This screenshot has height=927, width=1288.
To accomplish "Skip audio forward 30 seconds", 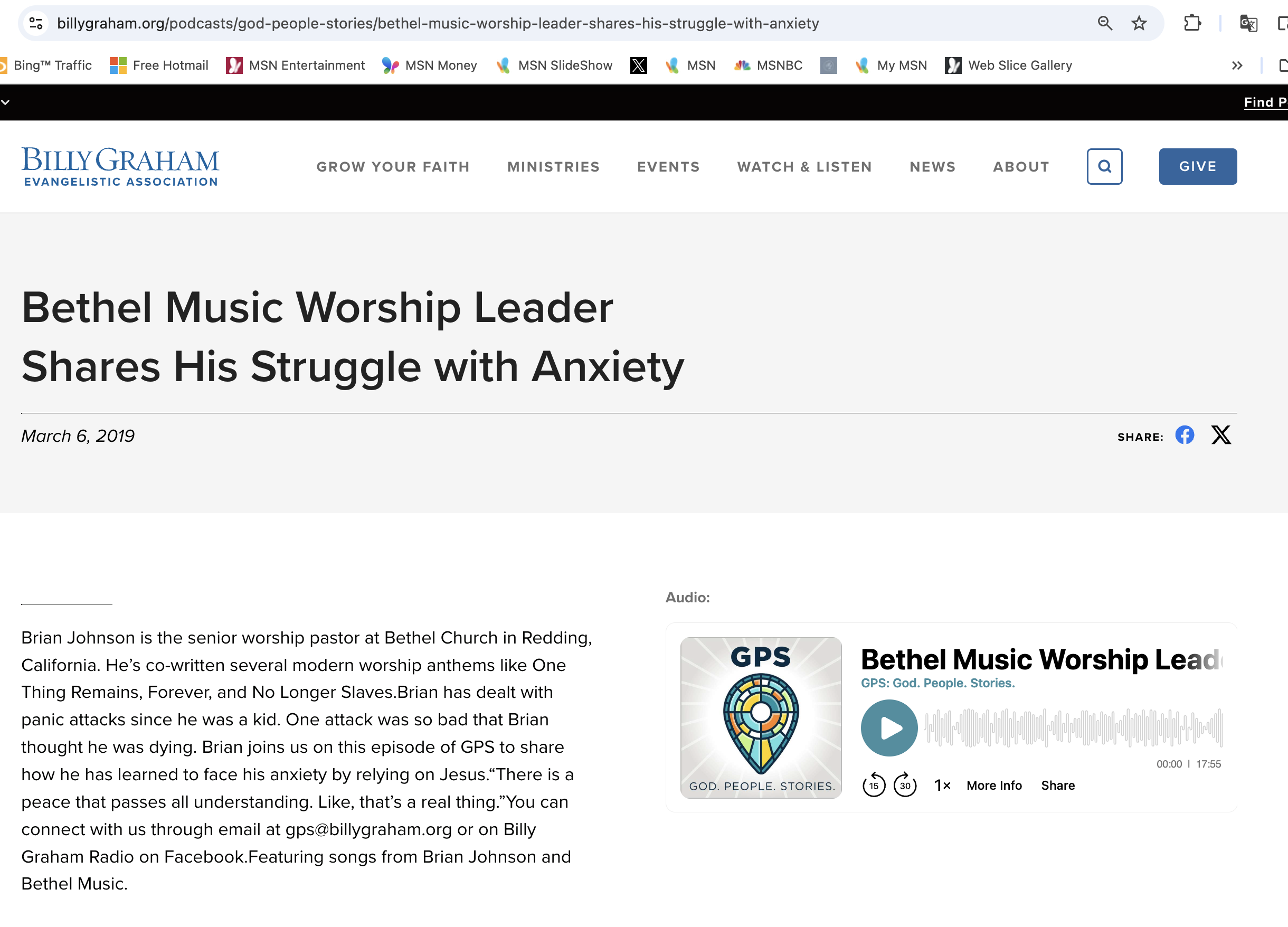I will pyautogui.click(x=905, y=785).
